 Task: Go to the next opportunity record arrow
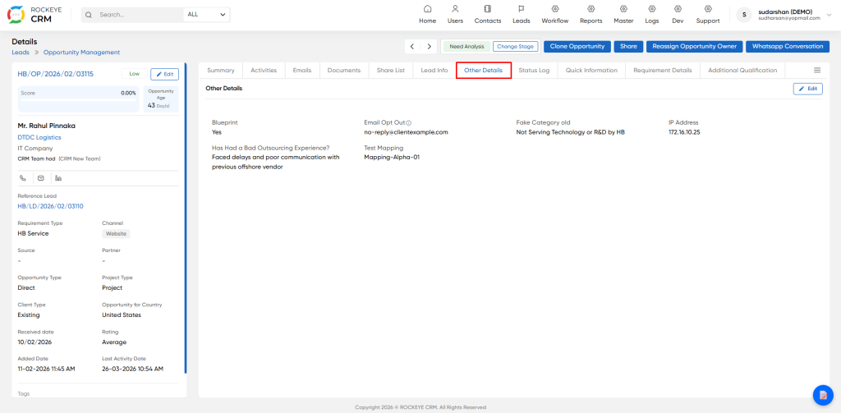429,47
